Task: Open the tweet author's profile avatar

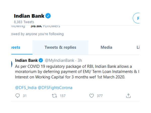Action: (x=12, y=64)
